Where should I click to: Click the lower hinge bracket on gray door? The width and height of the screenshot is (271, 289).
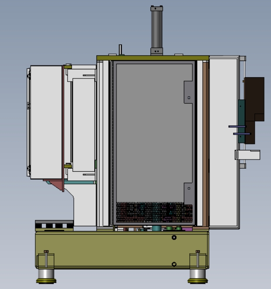click(189, 193)
